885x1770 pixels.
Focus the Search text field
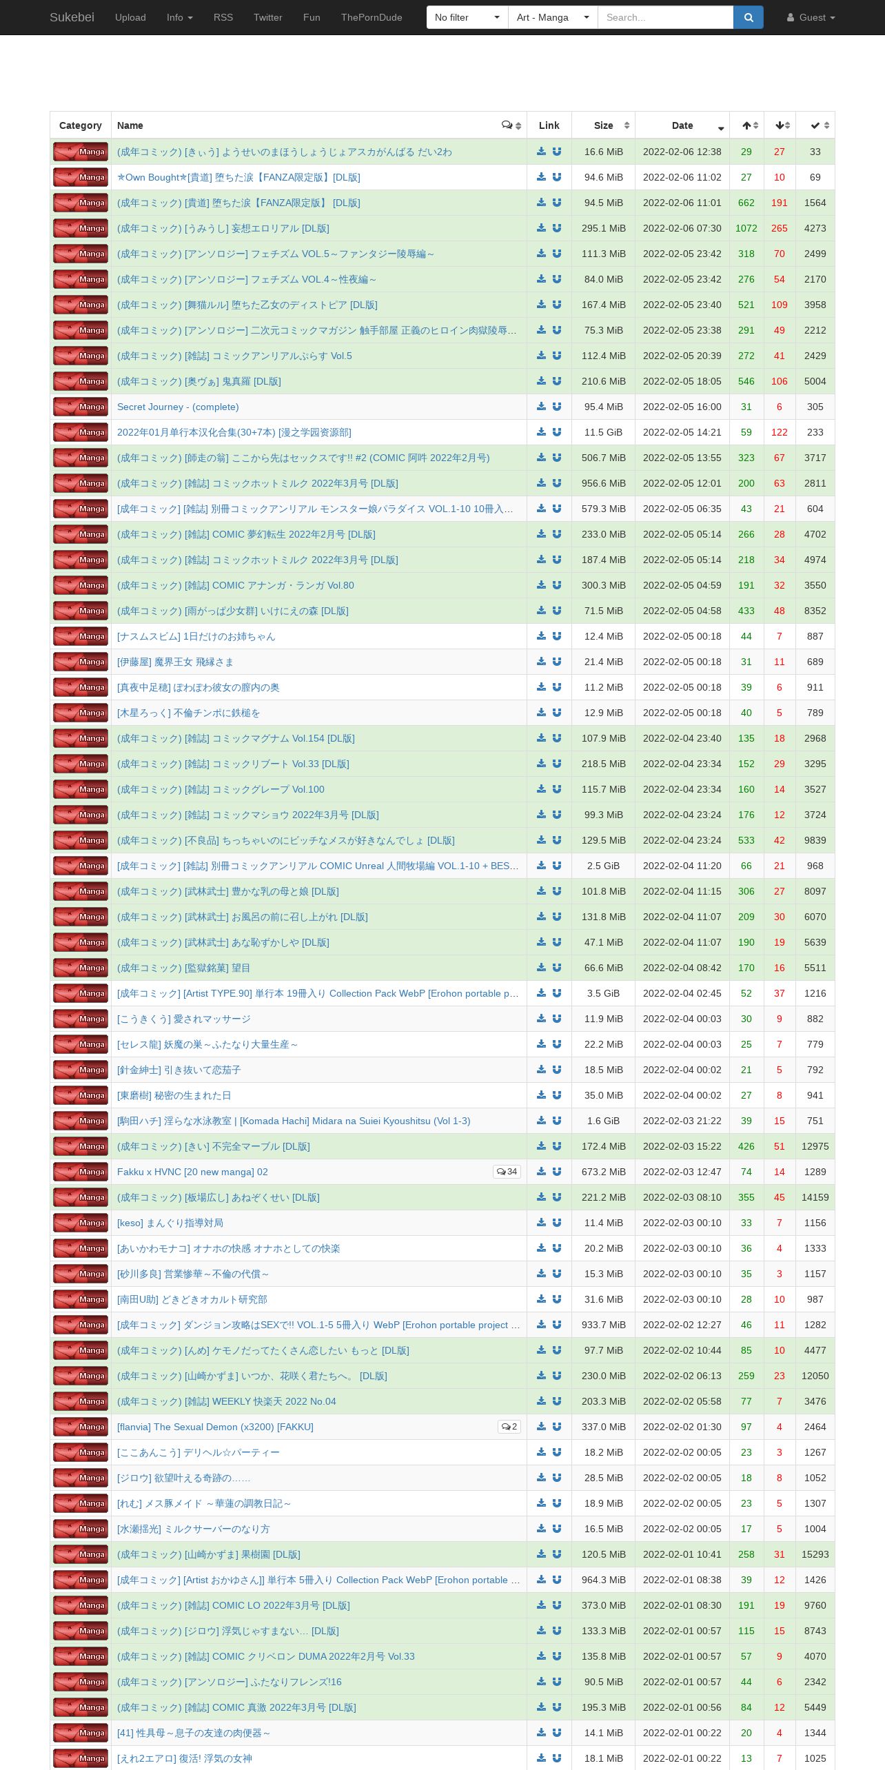tap(666, 17)
